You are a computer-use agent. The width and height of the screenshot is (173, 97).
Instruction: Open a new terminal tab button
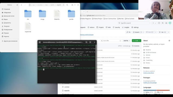pos(40,42)
